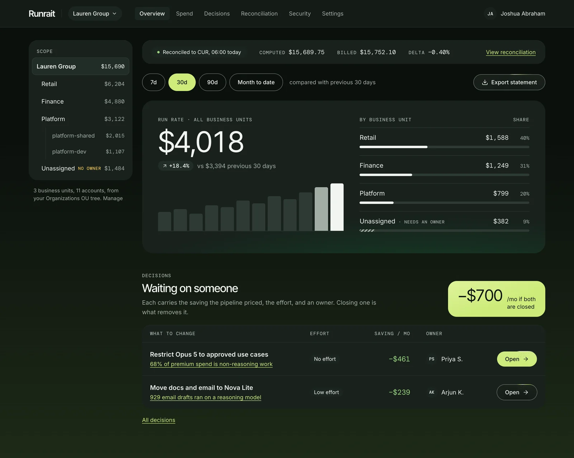
Task: Click View reconciliation link
Action: coord(511,52)
